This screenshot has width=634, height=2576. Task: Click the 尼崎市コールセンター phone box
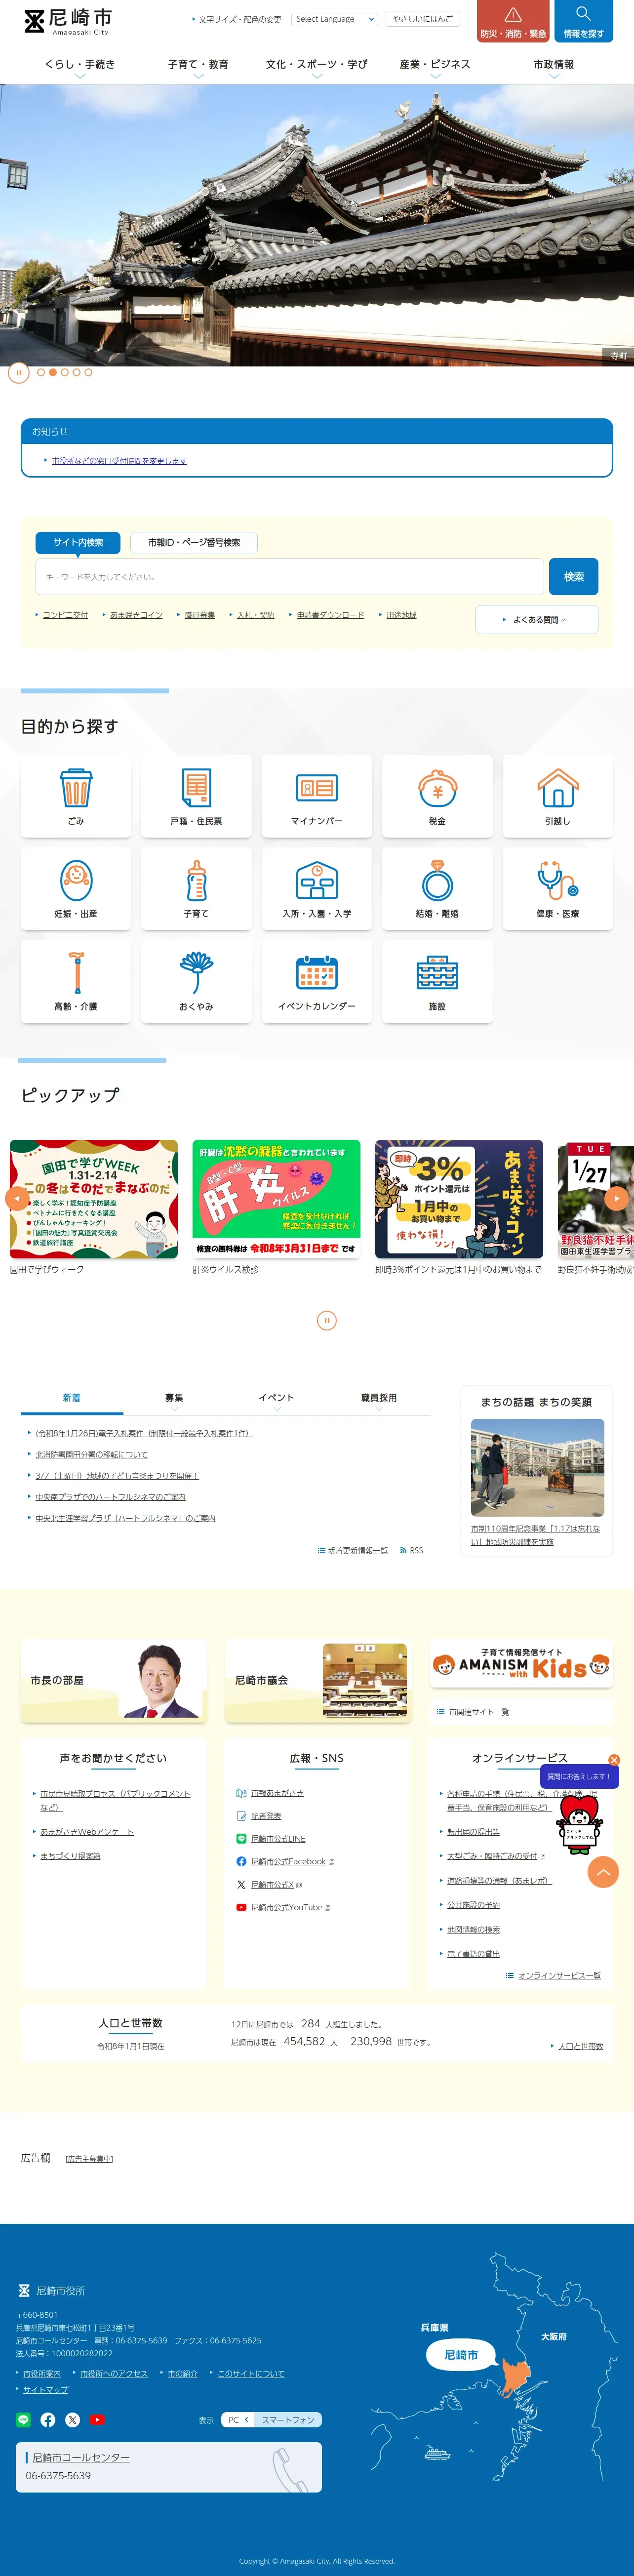click(x=169, y=2467)
